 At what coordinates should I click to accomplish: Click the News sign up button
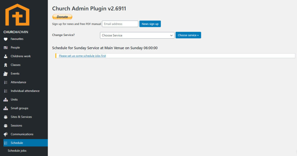pos(150,24)
